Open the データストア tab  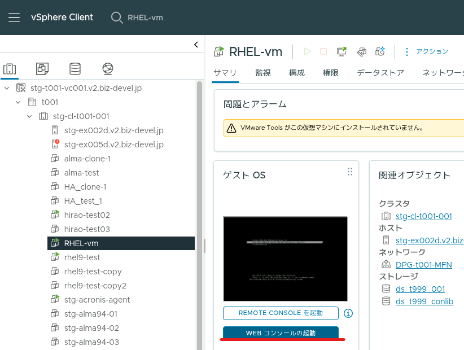point(380,73)
